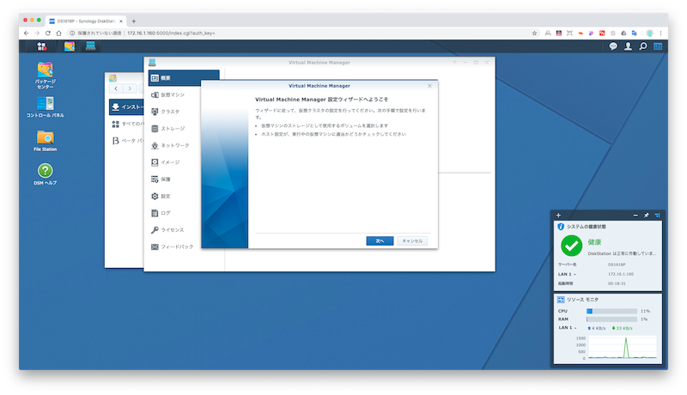
Task: Expand LAN 1 dropdown in health widget
Action: 567,274
